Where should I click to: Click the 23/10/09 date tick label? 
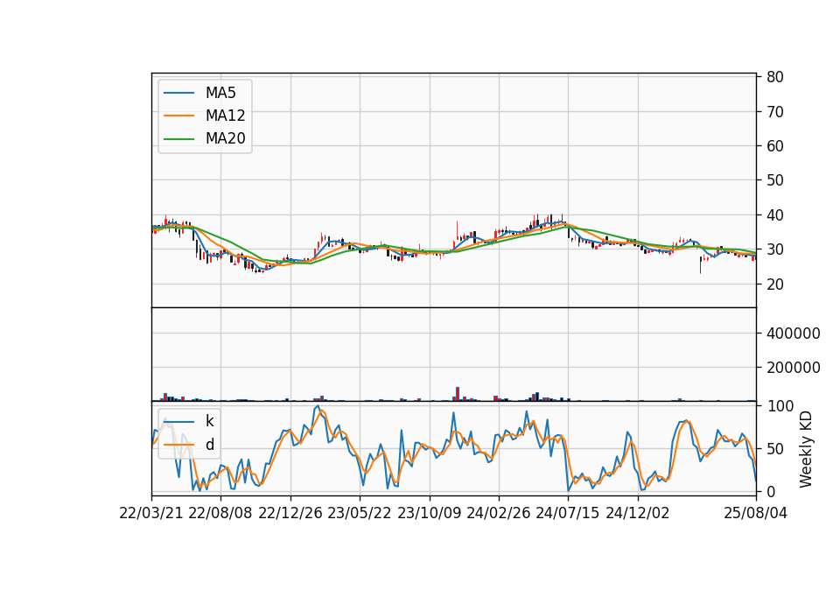[429, 514]
